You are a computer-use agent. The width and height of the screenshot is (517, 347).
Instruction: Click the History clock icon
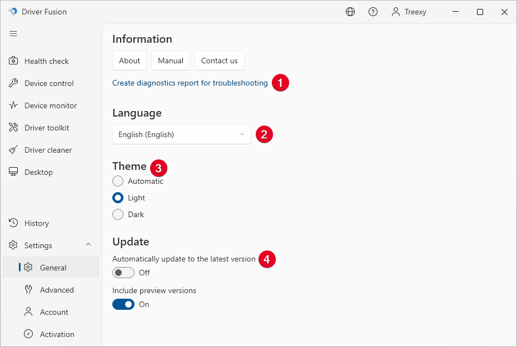[x=13, y=223]
